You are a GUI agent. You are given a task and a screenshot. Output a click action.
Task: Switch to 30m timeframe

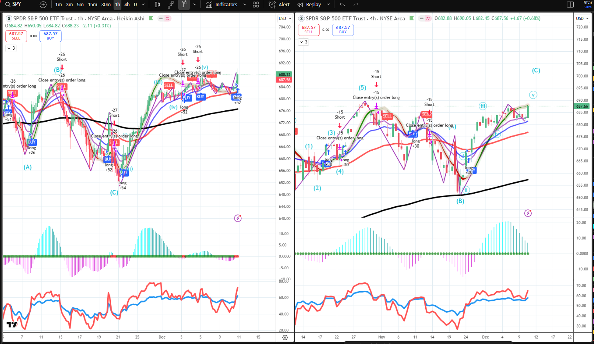point(106,5)
